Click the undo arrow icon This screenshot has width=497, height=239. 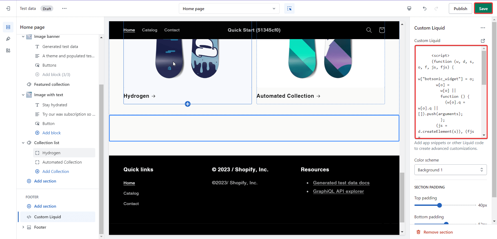coord(425,9)
